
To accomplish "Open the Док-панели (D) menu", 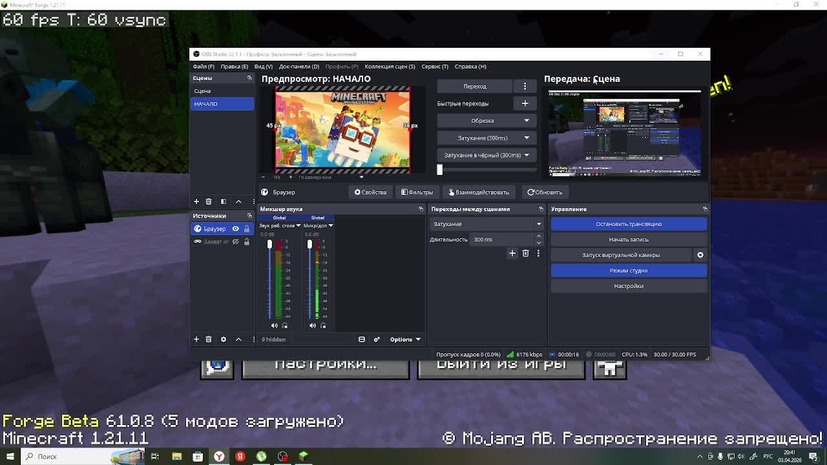I will click(x=299, y=67).
